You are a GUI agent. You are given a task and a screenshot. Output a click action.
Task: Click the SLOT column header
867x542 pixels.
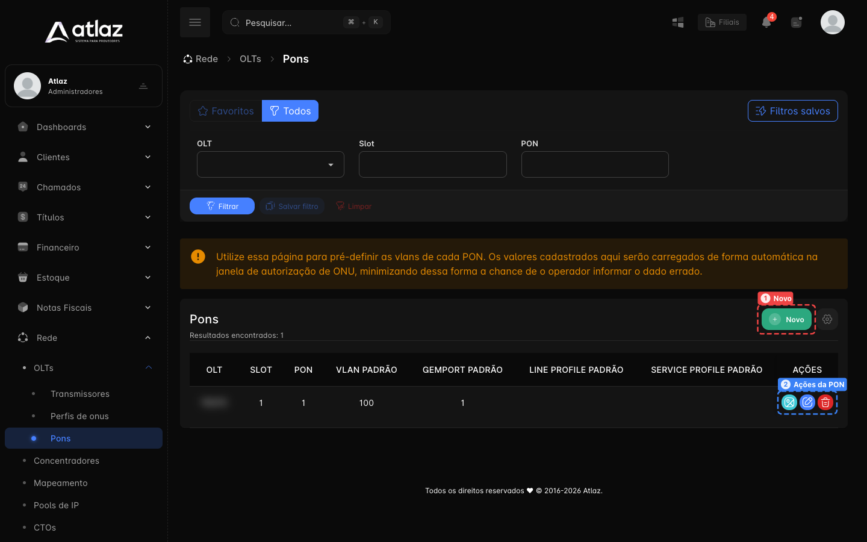(261, 370)
